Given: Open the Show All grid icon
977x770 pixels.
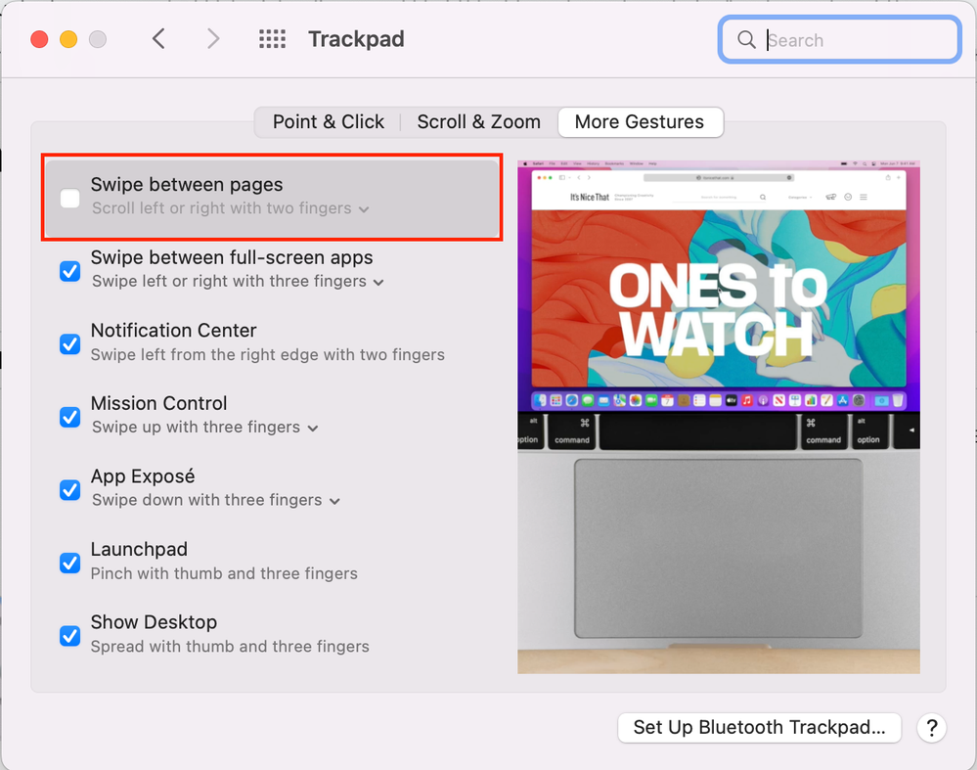Looking at the screenshot, I should click(272, 39).
